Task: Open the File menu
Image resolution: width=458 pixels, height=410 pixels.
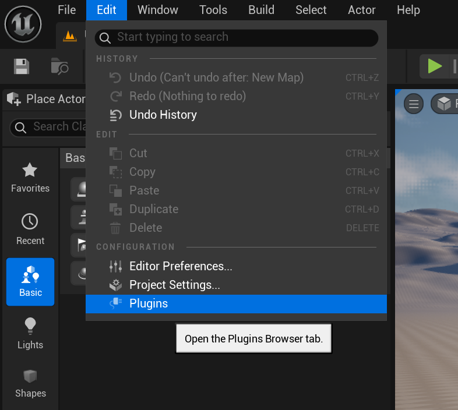Action: coord(67,10)
